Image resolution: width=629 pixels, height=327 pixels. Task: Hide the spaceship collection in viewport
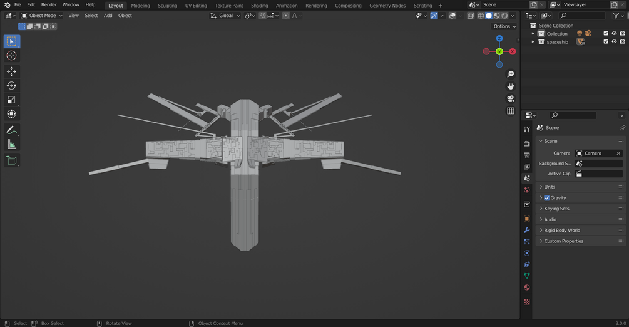(614, 41)
